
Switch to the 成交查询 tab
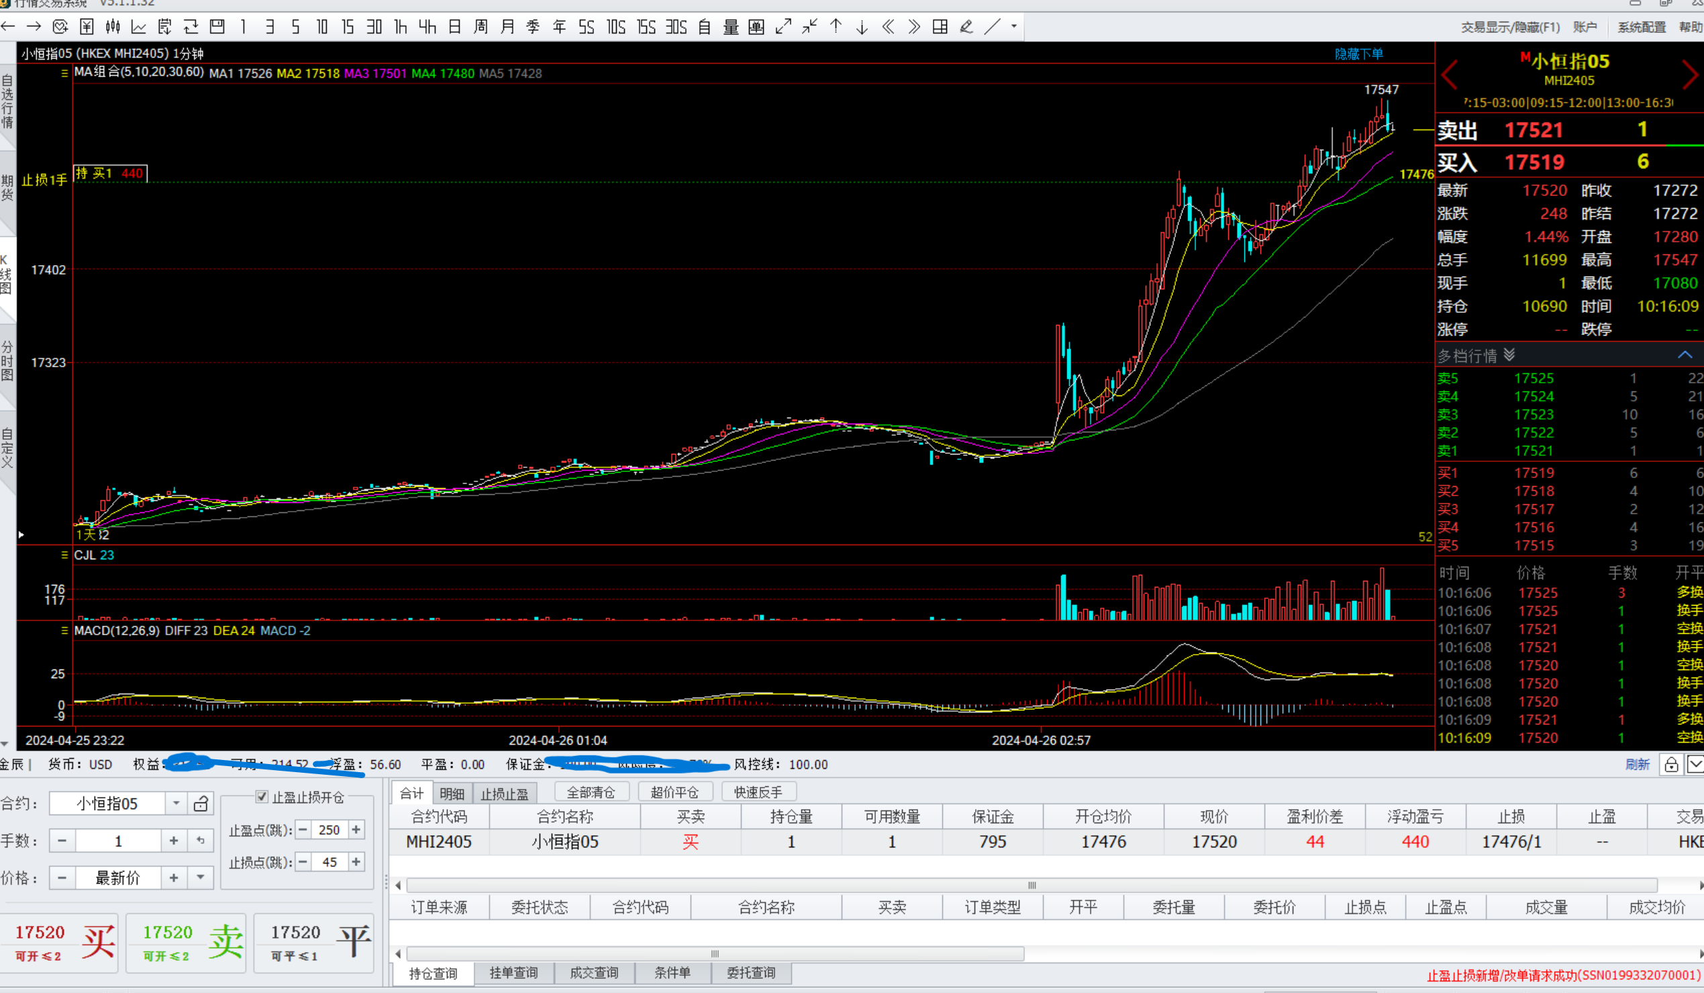click(x=594, y=973)
